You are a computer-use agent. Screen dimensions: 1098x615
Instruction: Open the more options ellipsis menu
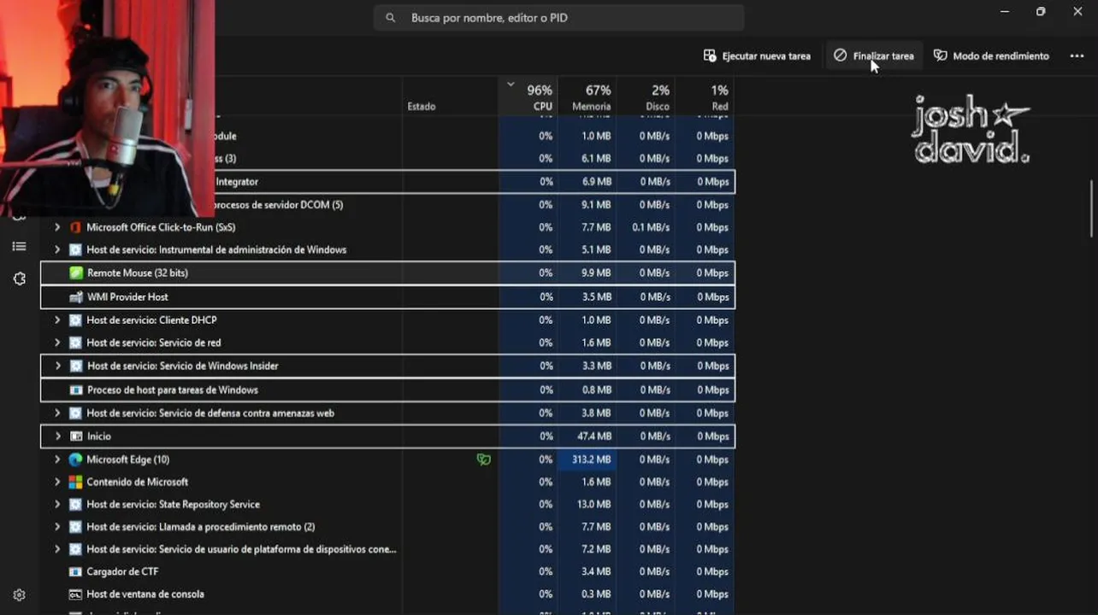pyautogui.click(x=1077, y=56)
